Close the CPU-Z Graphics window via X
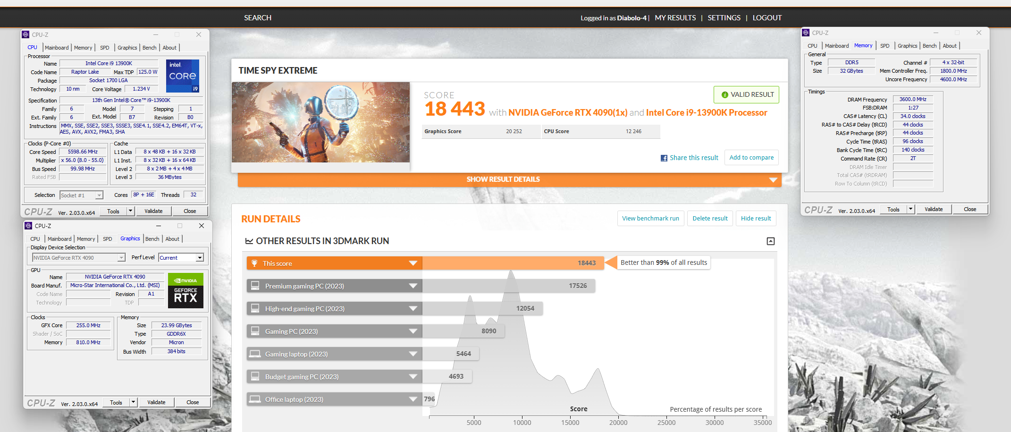 202,226
